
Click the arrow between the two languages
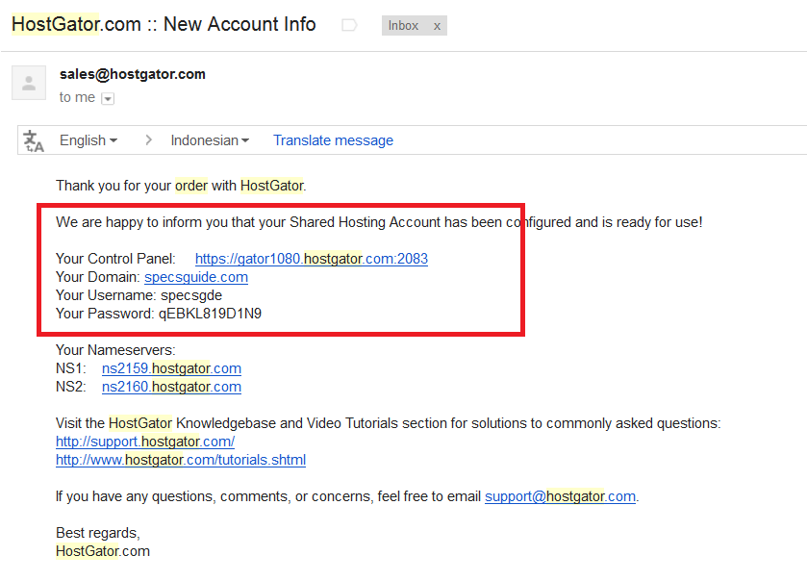tap(148, 140)
